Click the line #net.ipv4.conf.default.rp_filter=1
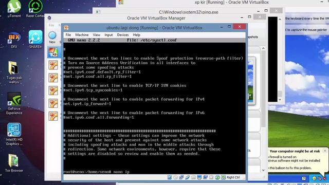Screen dimensions: 329x185 102,72
